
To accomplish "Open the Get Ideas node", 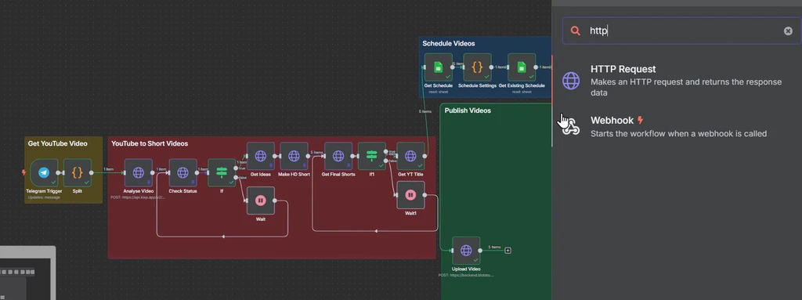I will [x=260, y=156].
